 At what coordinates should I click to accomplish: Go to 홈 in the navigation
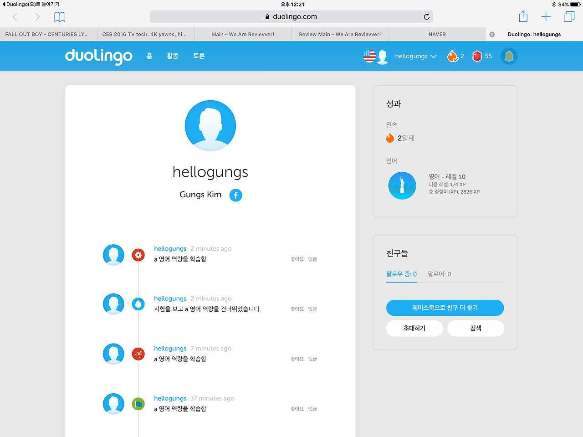(x=149, y=56)
